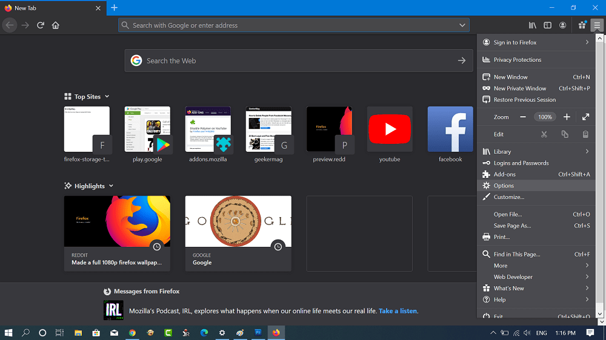Open What's New gift icon in toolbar
Image resolution: width=606 pixels, height=340 pixels.
[x=582, y=25]
